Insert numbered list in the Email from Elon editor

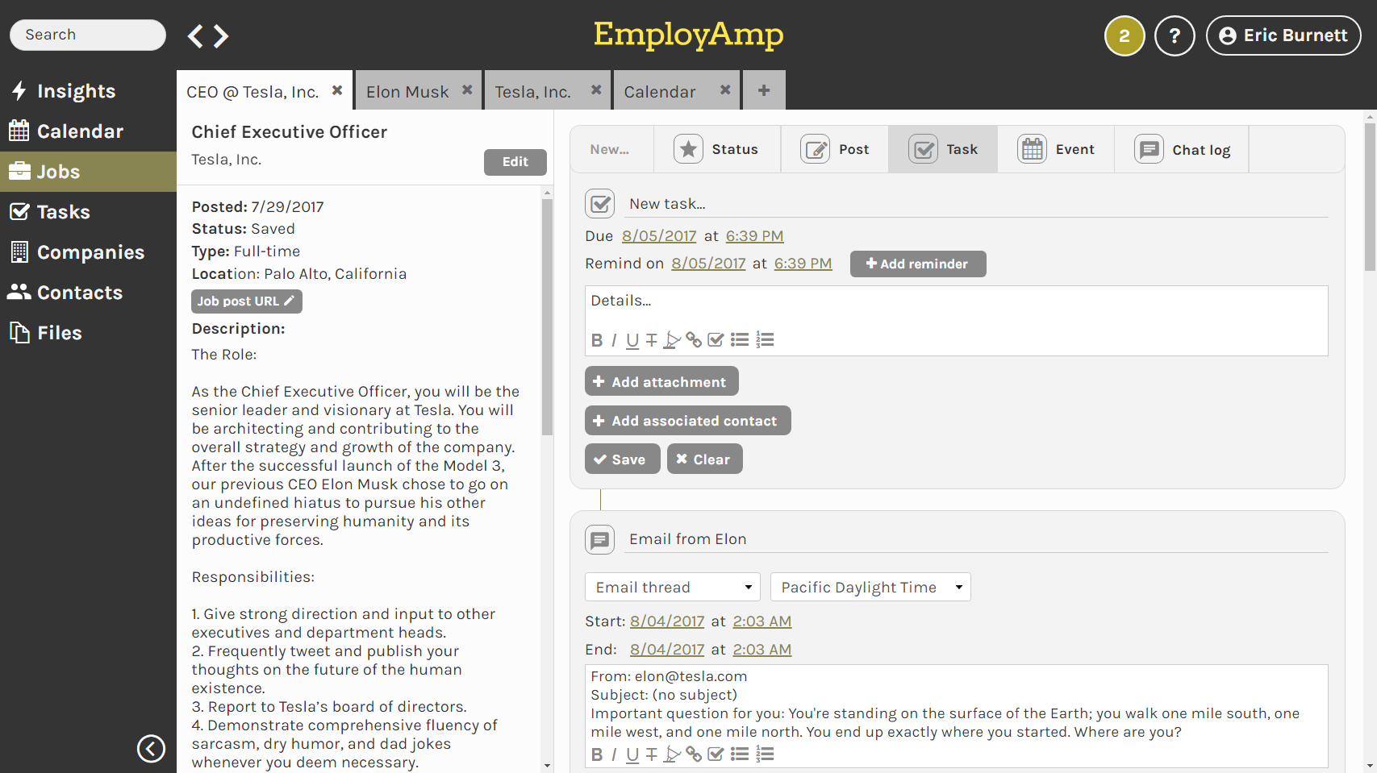[x=766, y=754]
